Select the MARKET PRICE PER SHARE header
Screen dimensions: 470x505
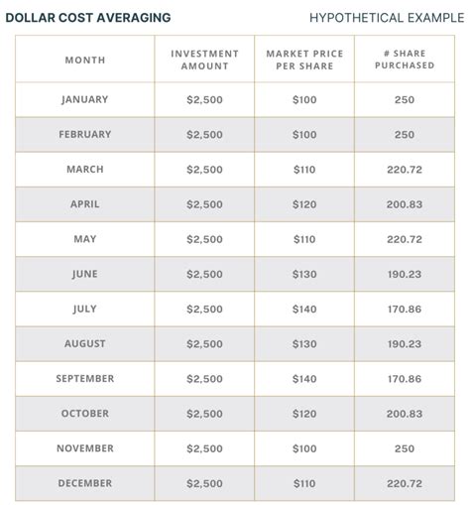(x=304, y=60)
